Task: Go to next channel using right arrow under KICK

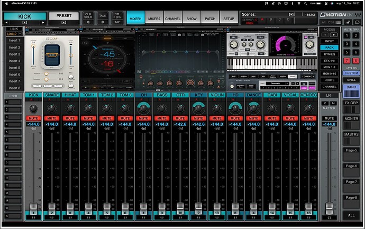Action: tap(44, 22)
